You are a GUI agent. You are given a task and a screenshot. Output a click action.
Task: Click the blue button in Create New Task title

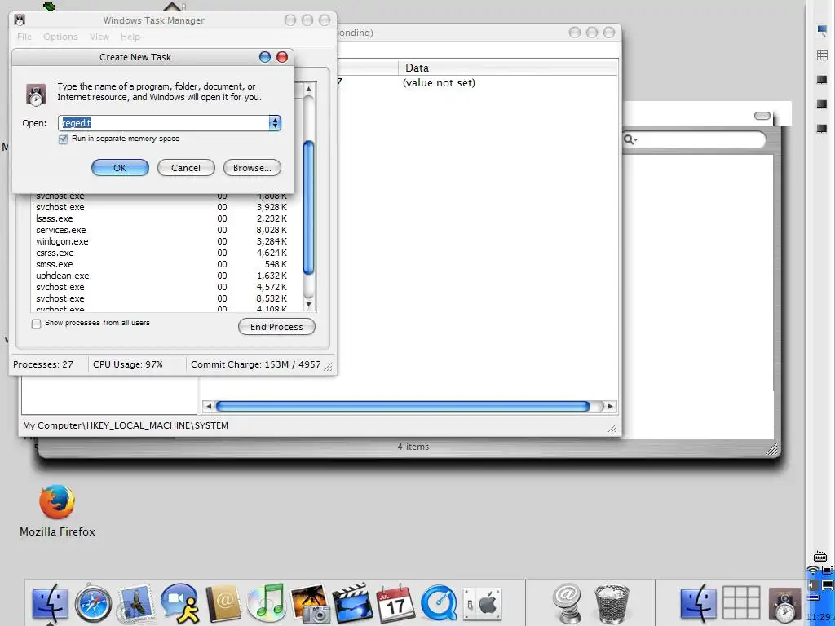(265, 57)
